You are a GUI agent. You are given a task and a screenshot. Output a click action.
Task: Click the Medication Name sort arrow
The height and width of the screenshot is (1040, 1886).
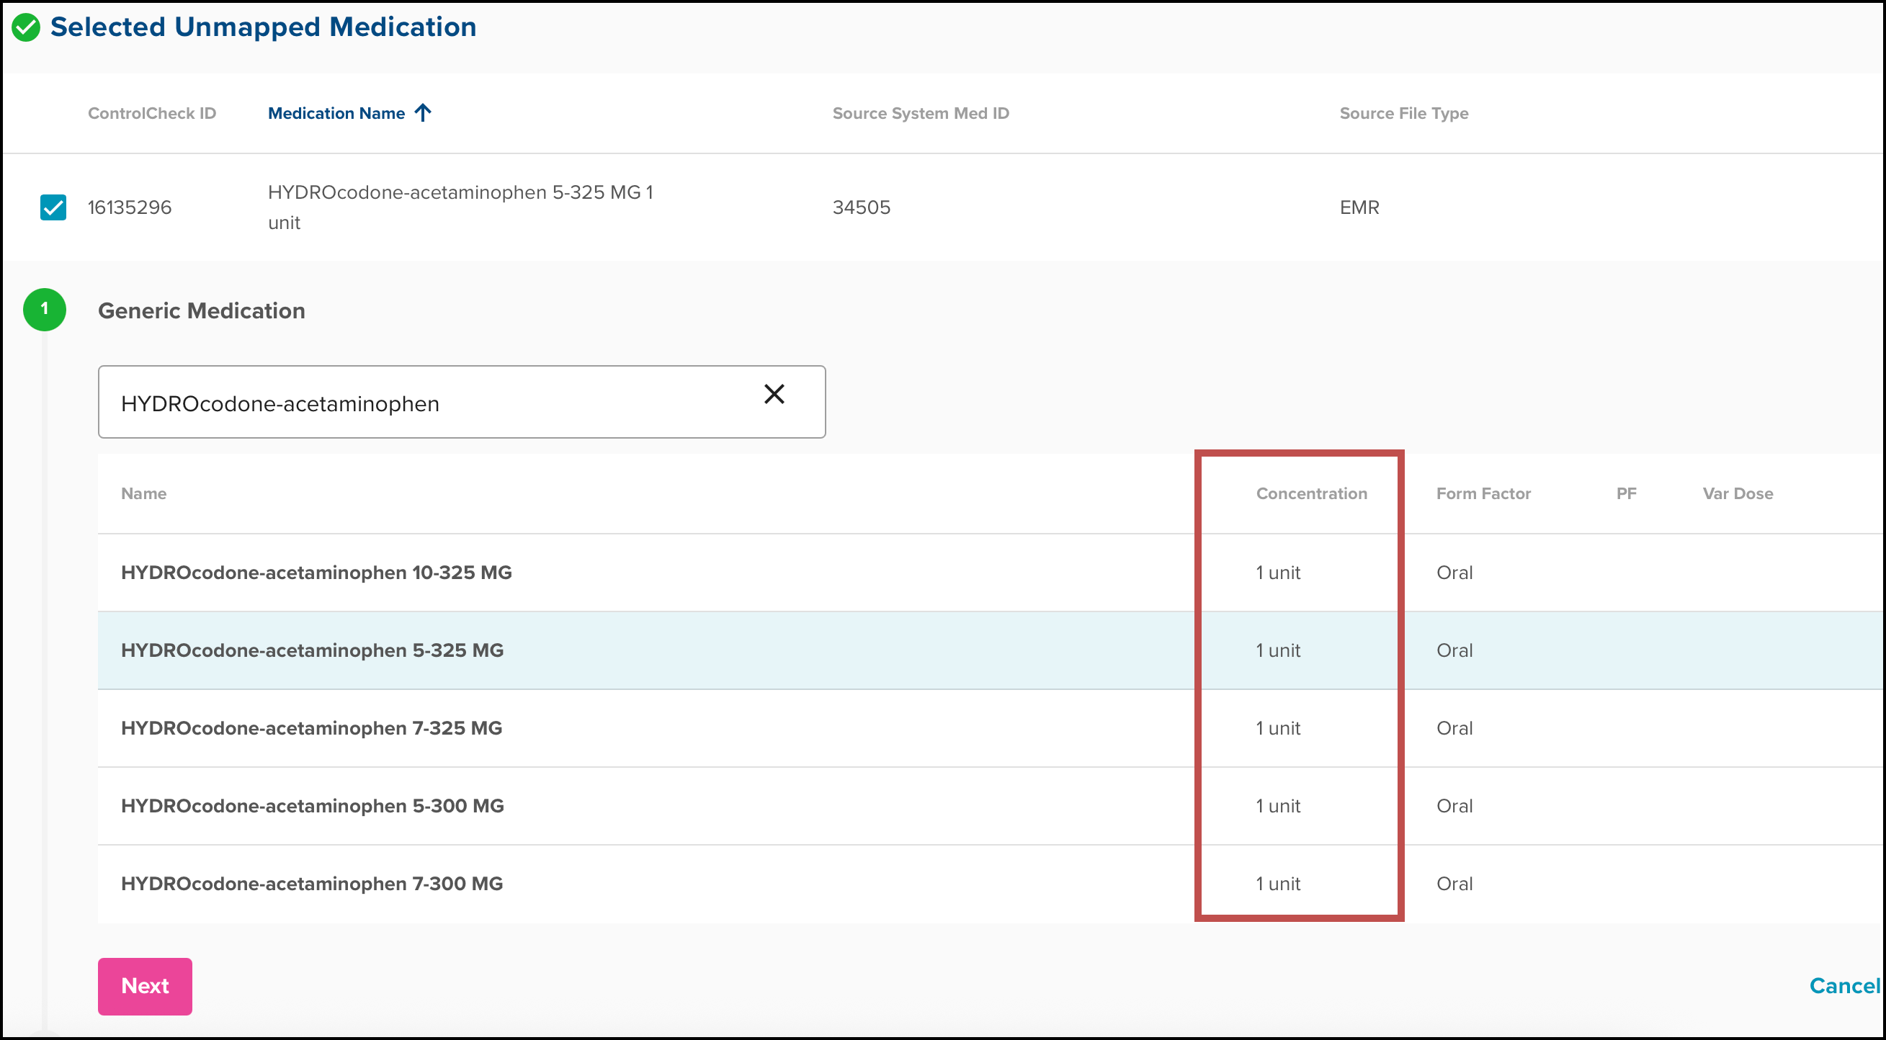point(423,112)
